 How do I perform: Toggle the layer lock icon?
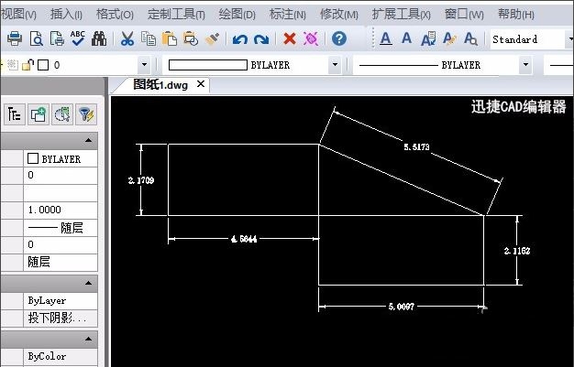click(28, 65)
